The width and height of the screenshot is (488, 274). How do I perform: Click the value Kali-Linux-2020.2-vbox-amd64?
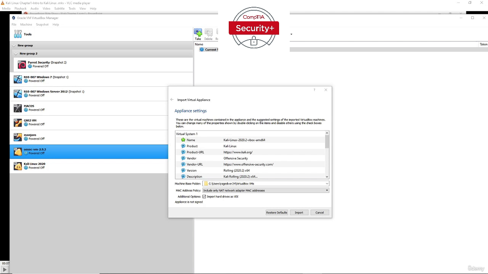click(244, 140)
